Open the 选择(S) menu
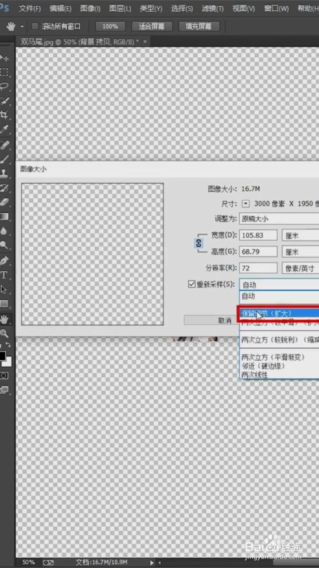Viewport: 319px width, 568px height. (182, 8)
